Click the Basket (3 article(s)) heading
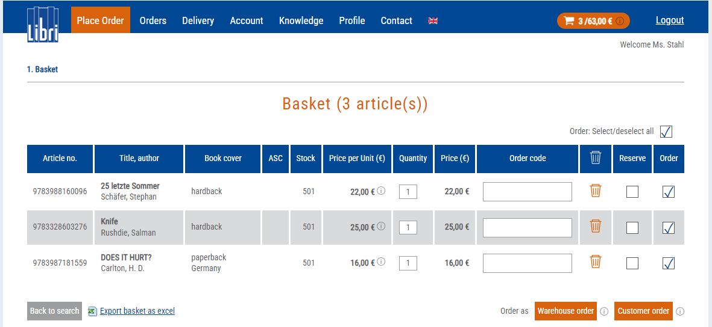Image resolution: width=712 pixels, height=327 pixels. pyautogui.click(x=355, y=104)
